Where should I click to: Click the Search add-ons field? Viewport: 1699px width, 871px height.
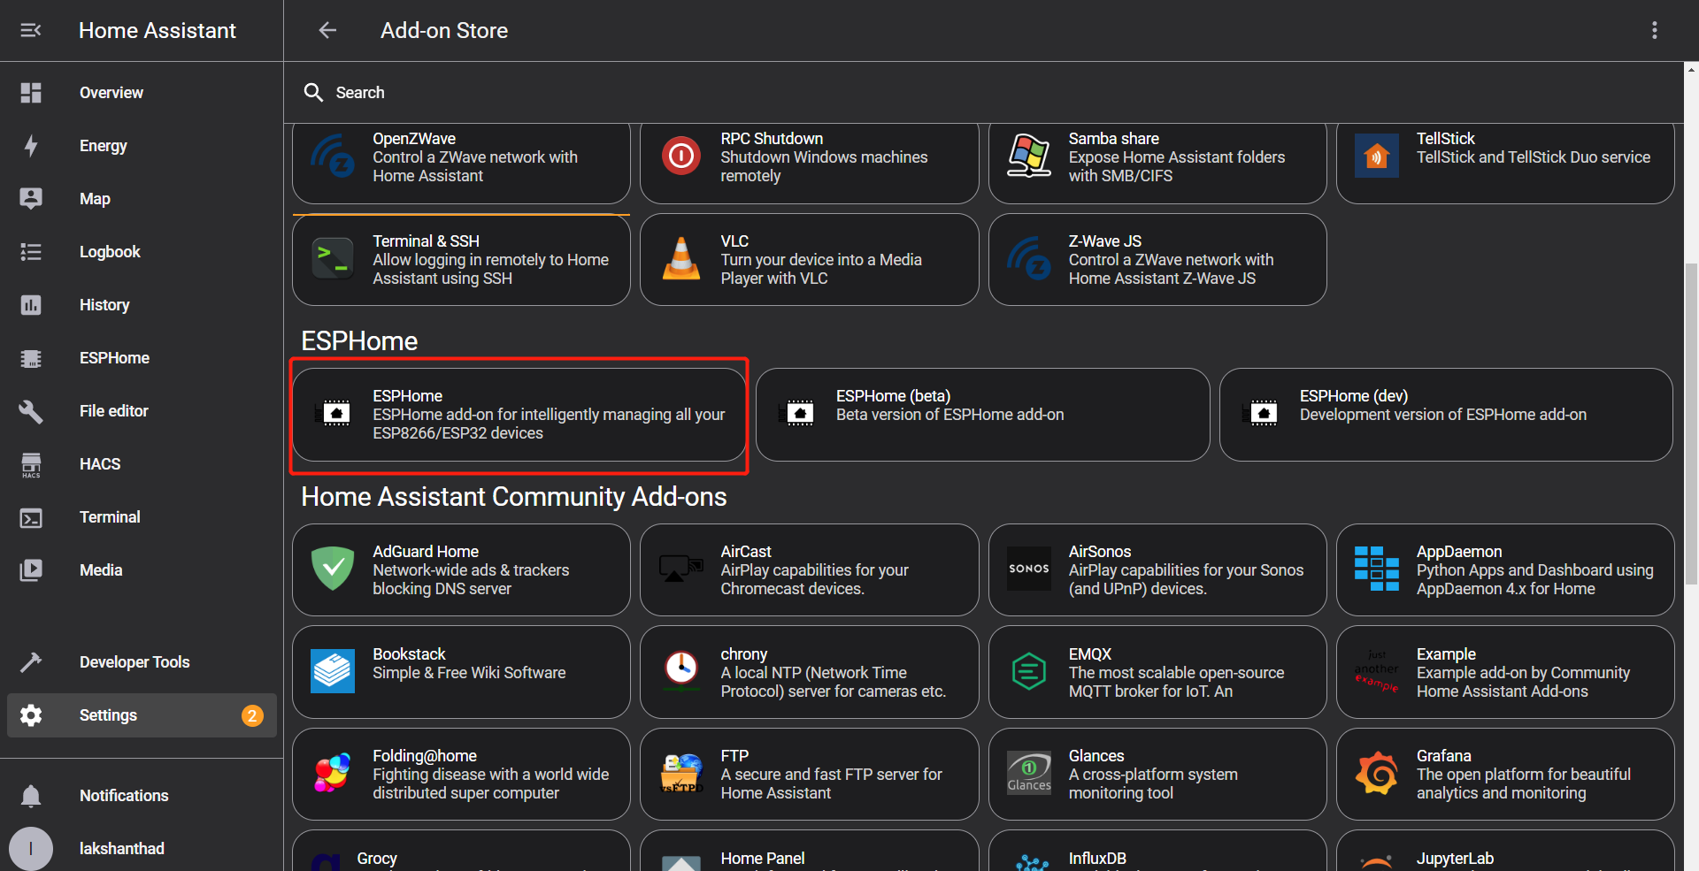point(983,93)
